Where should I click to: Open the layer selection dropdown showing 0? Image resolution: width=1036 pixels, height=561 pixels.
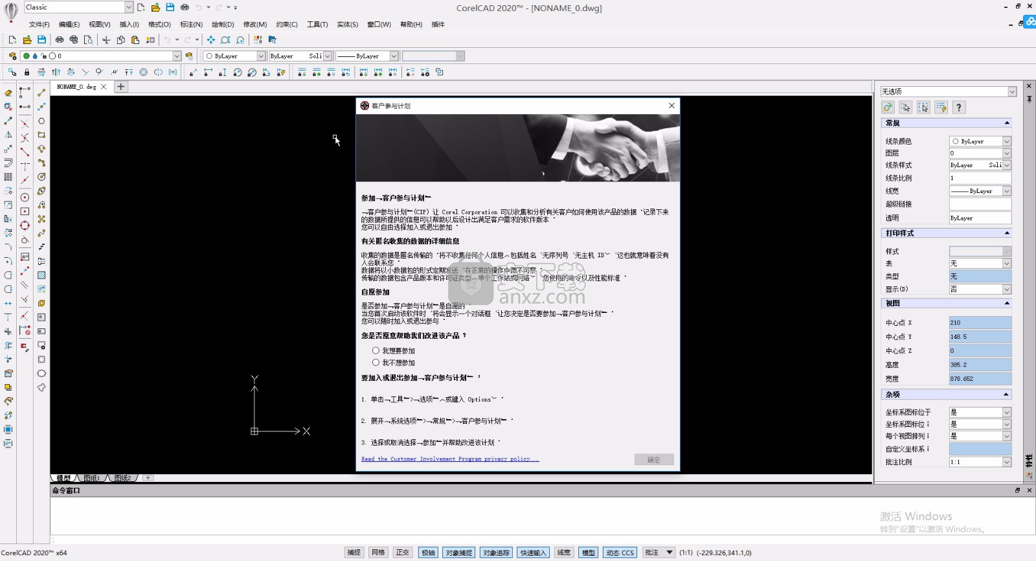point(177,56)
